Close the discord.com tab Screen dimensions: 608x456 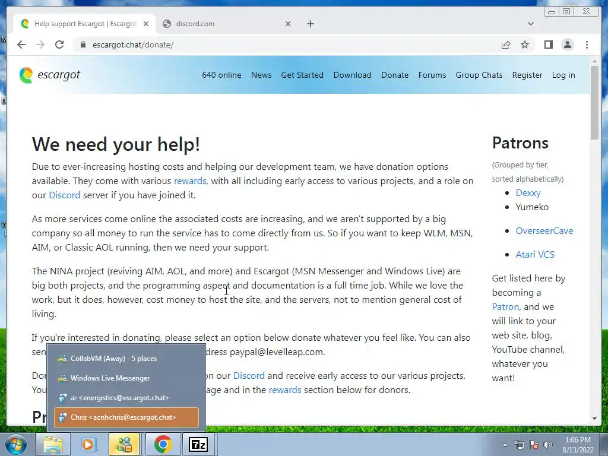pos(288,24)
